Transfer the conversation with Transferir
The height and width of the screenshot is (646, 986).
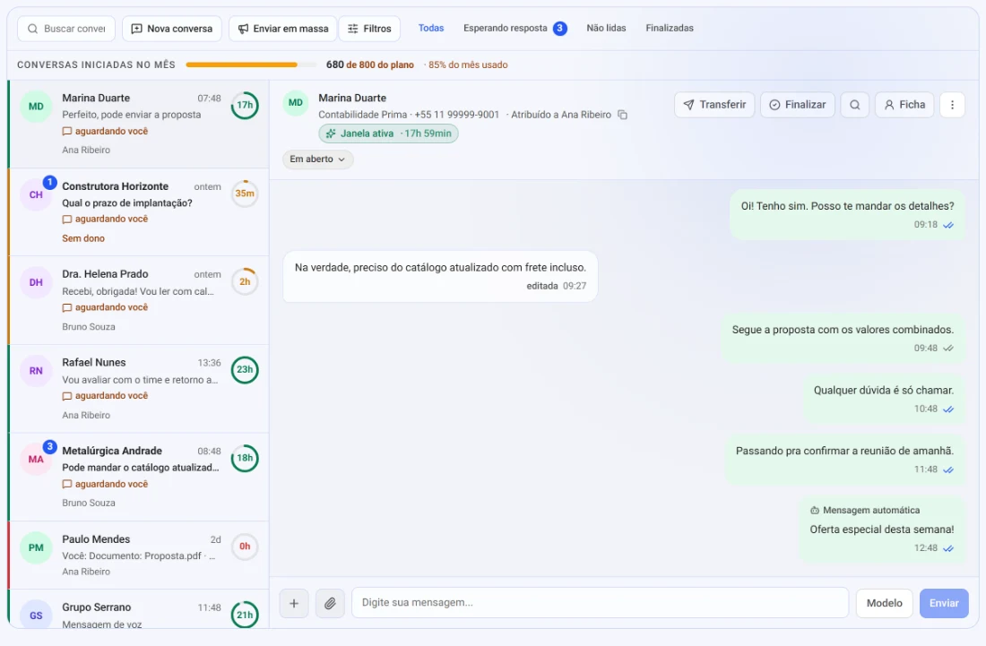pos(714,105)
